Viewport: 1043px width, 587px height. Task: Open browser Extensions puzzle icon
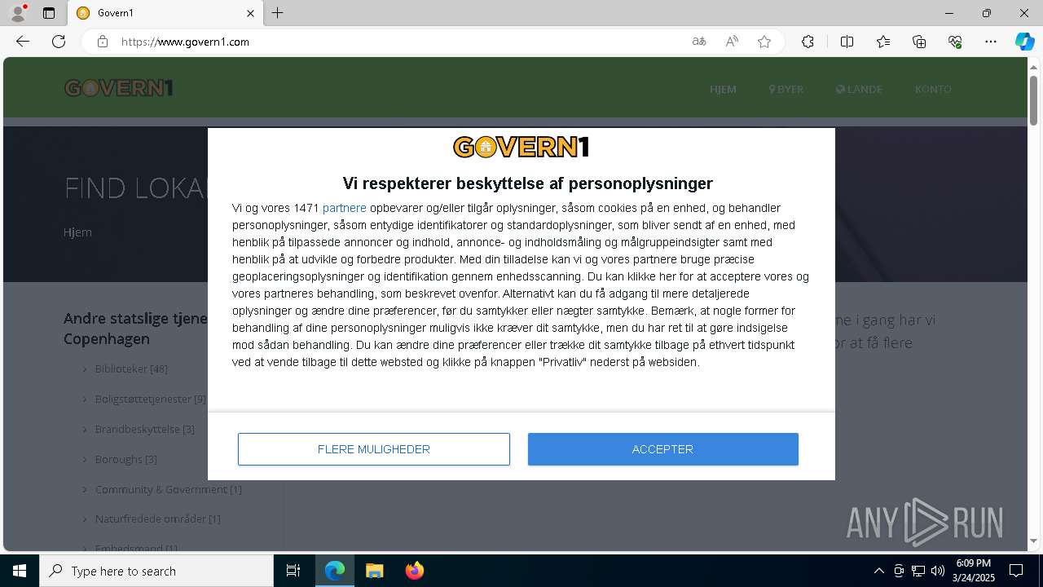point(808,42)
